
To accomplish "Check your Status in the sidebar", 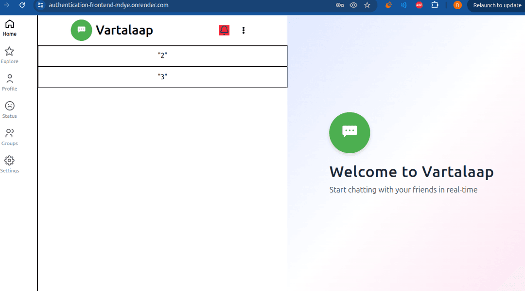I will pos(9,109).
